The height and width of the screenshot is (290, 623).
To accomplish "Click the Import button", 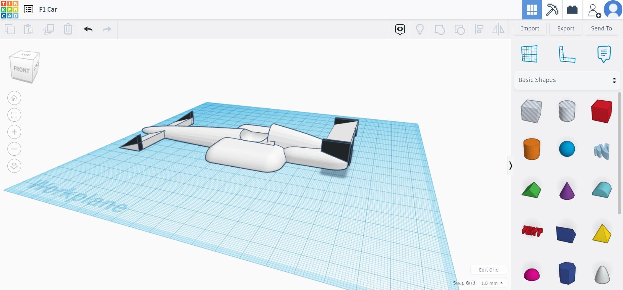I will [x=530, y=29].
